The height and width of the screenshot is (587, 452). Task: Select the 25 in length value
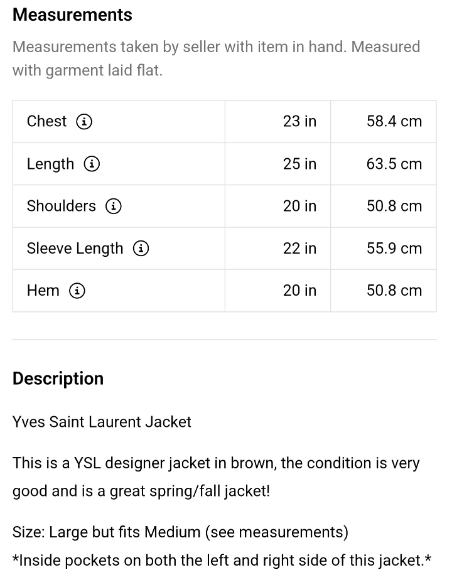coord(299,164)
